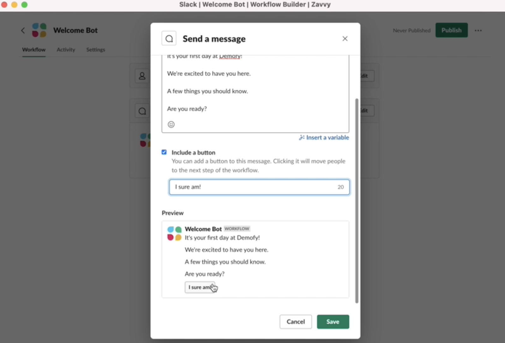Click the magnifying glass icon beside Send a message
The image size is (505, 343).
pyautogui.click(x=169, y=38)
